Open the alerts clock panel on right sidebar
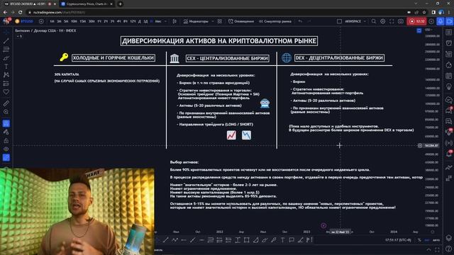 click(x=449, y=43)
